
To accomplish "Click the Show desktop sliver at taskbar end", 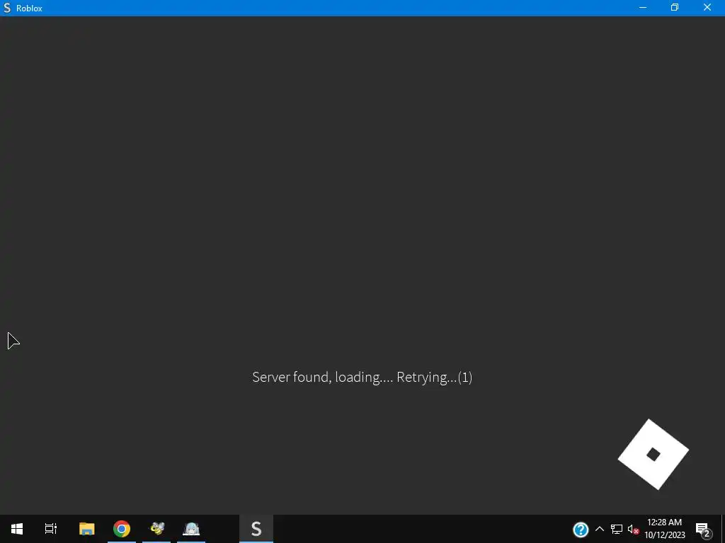I will pos(723,529).
